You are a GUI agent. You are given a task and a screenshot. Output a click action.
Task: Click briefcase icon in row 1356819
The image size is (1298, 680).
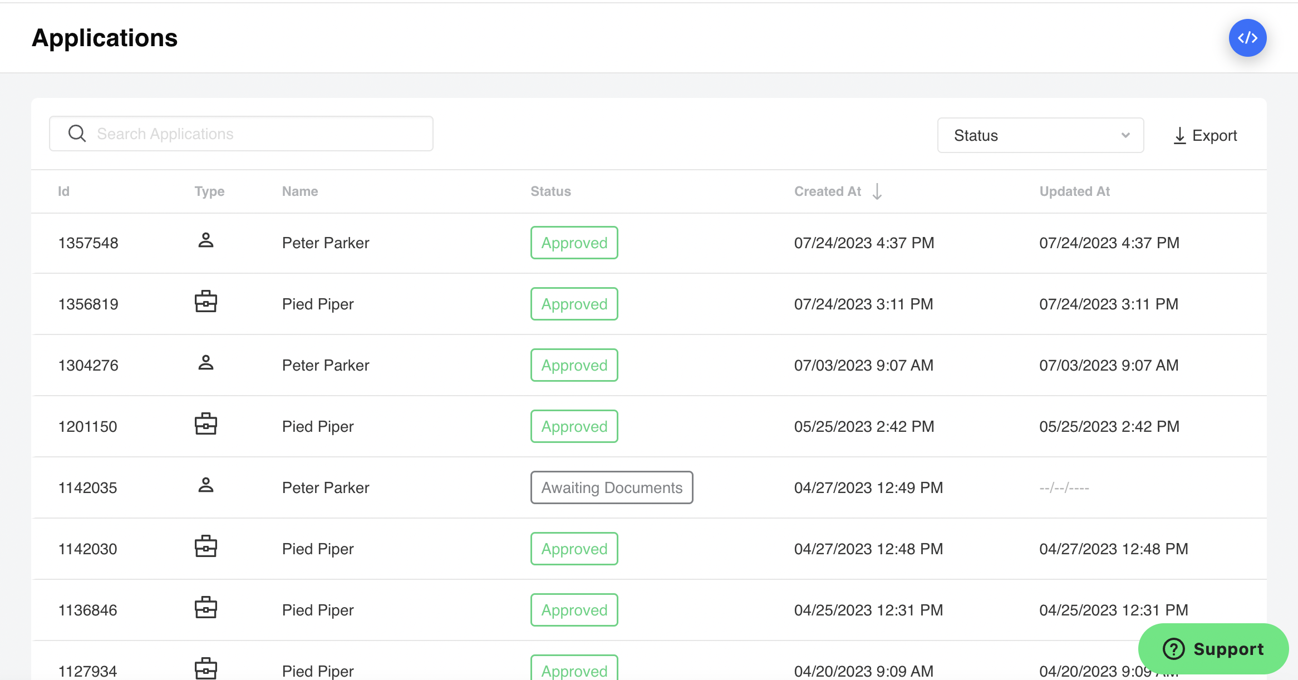point(206,302)
